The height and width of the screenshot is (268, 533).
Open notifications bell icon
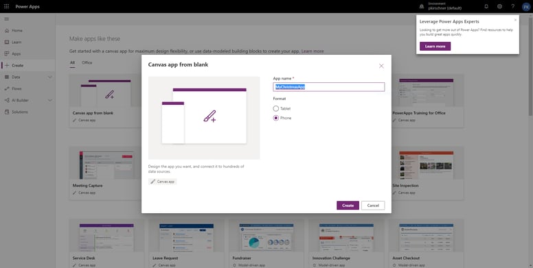486,6
